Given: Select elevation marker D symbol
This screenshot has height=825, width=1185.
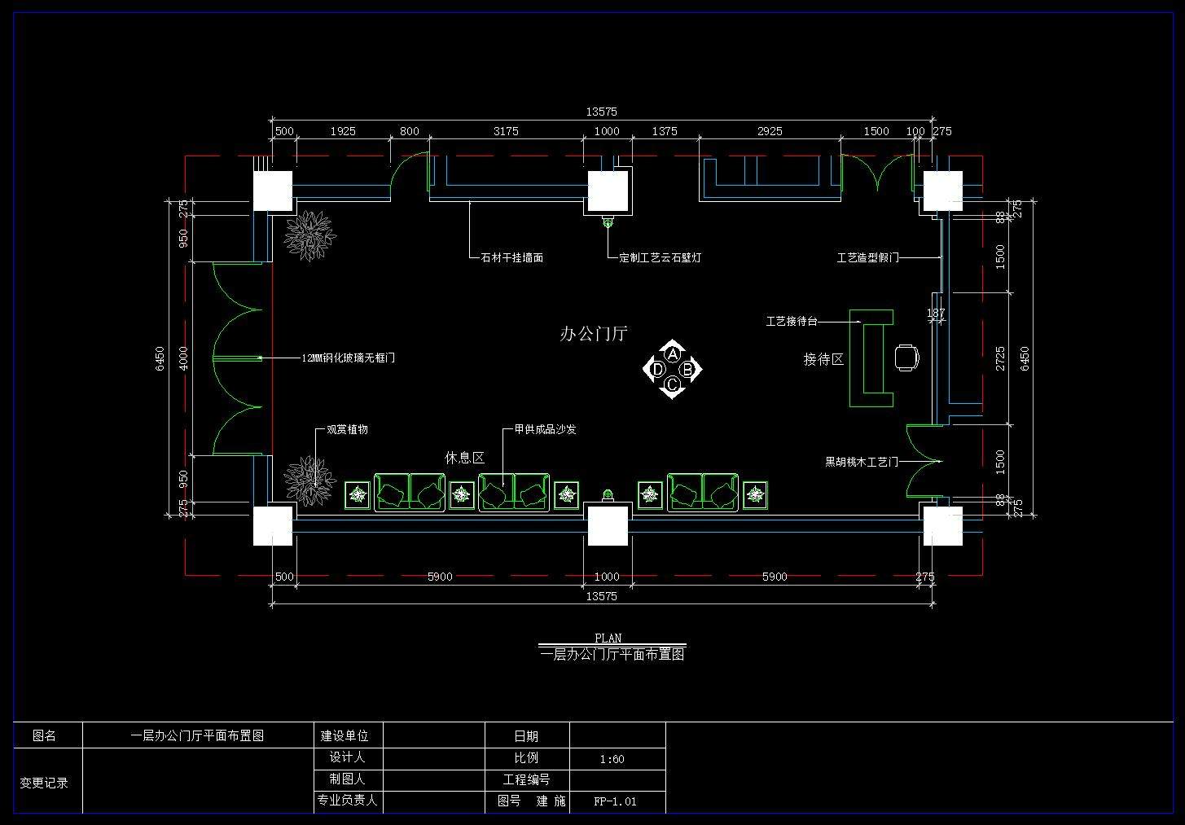Looking at the screenshot, I should coord(657,370).
